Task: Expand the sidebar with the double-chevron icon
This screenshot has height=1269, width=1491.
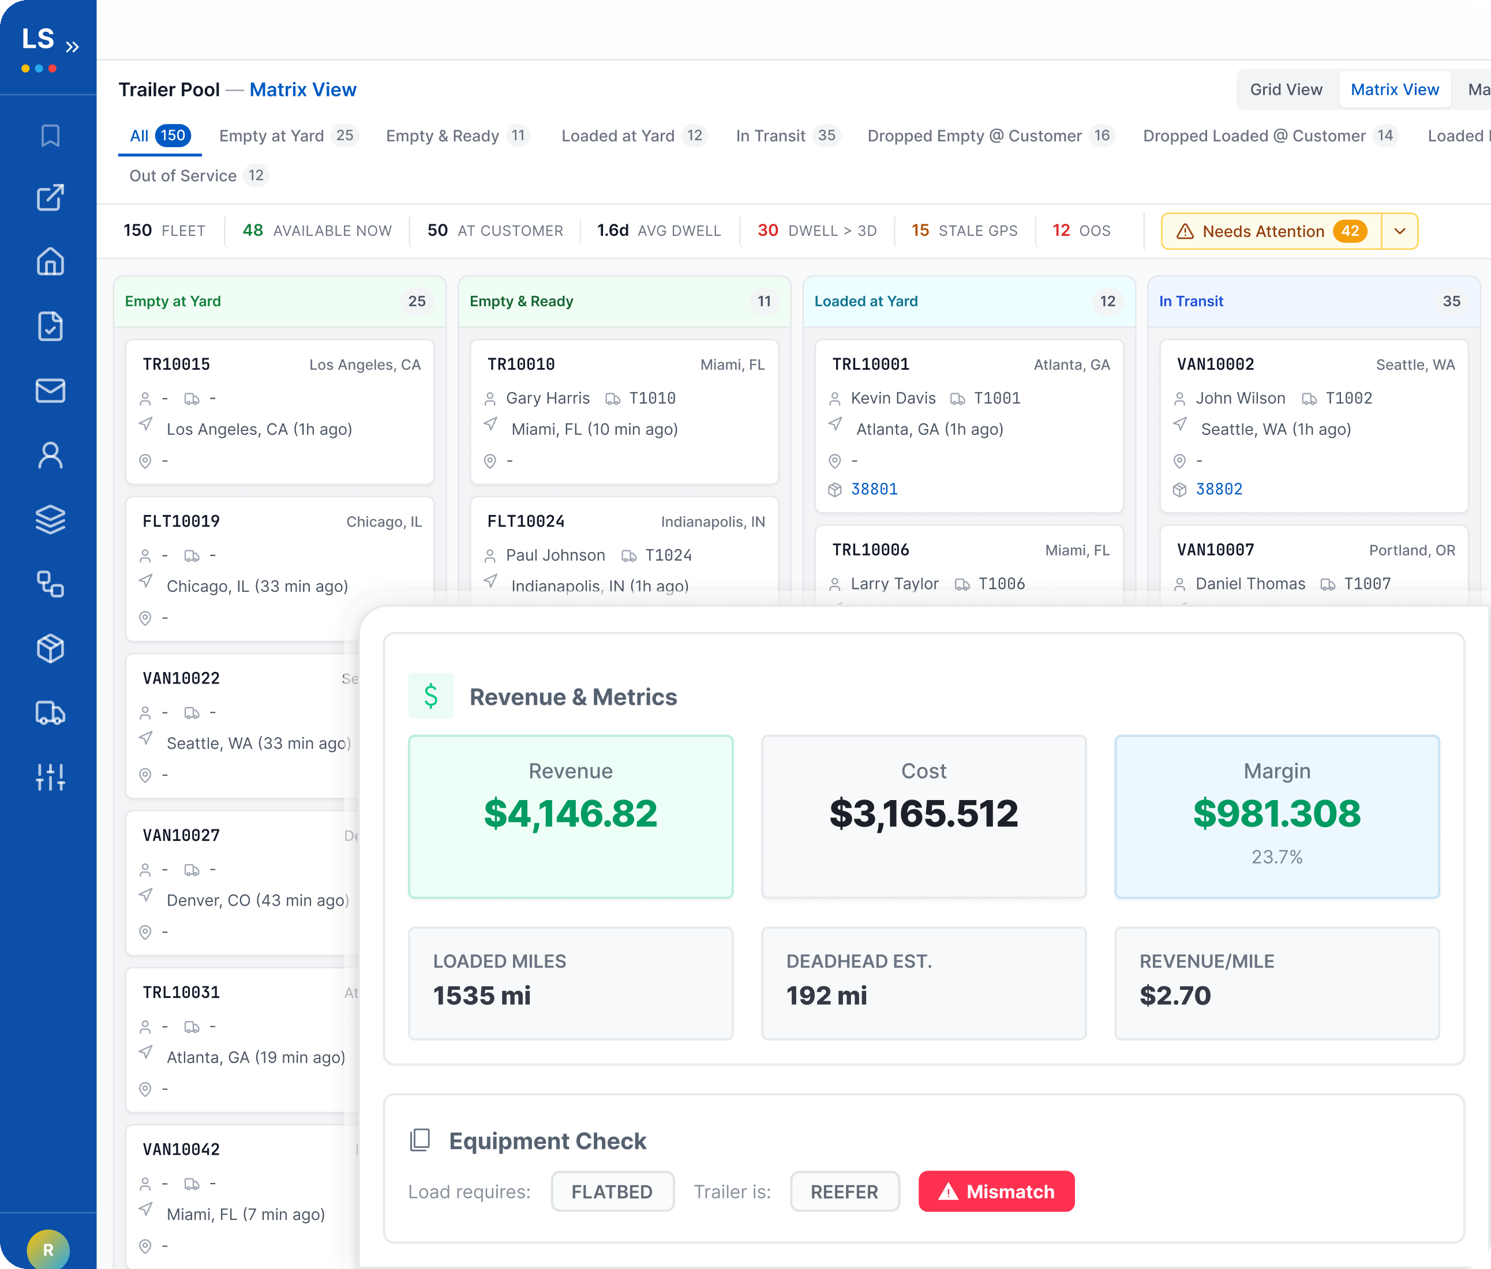Action: (x=72, y=47)
